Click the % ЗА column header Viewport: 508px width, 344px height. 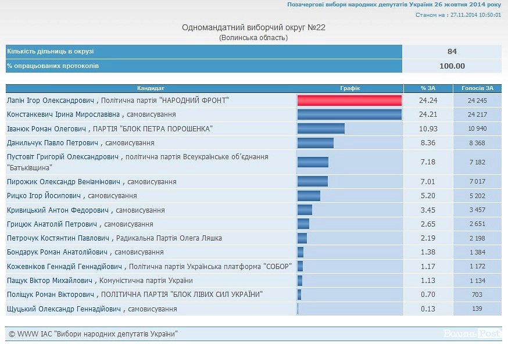(x=428, y=88)
